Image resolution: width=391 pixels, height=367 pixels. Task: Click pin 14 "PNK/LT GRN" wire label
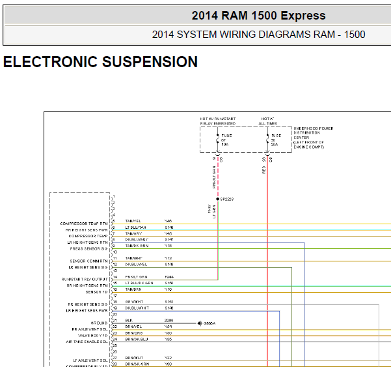tap(136, 277)
